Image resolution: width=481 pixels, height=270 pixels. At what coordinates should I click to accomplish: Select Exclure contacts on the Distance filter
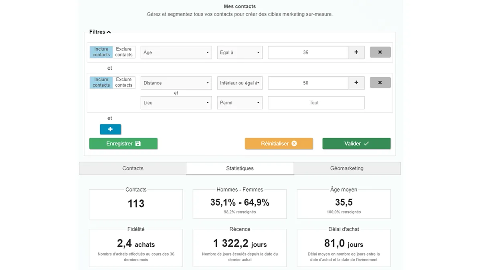(124, 82)
